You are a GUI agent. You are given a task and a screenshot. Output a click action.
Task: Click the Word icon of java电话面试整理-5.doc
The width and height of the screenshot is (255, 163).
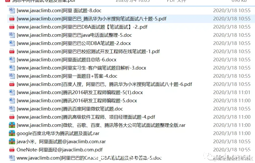[x=12, y=35]
